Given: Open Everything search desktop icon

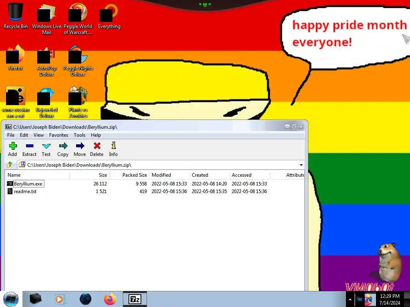Looking at the screenshot, I should 109,16.
